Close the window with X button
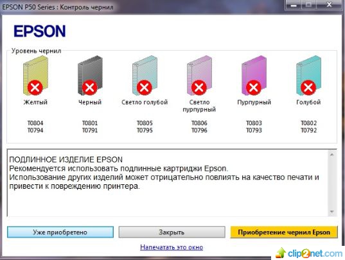This screenshot has height=260, width=345. [329, 5]
